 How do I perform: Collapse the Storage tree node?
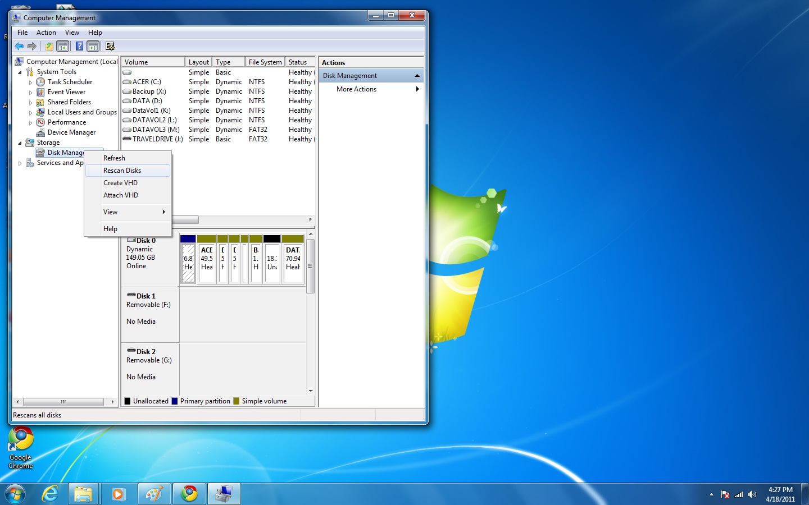[x=20, y=143]
